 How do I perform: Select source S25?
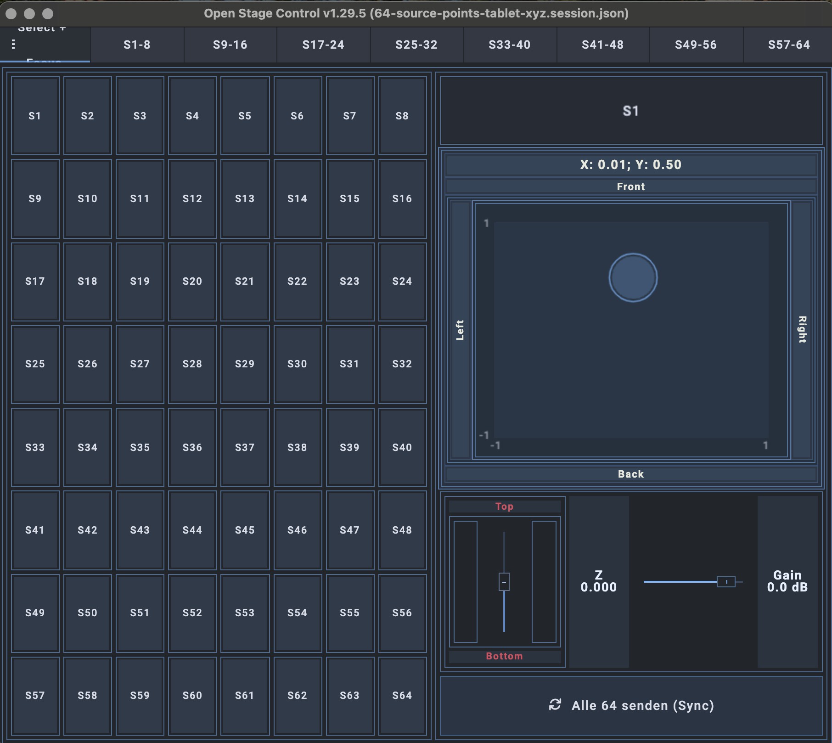(x=35, y=364)
